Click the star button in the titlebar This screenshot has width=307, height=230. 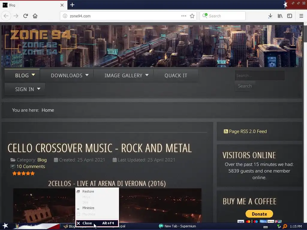[285, 4]
